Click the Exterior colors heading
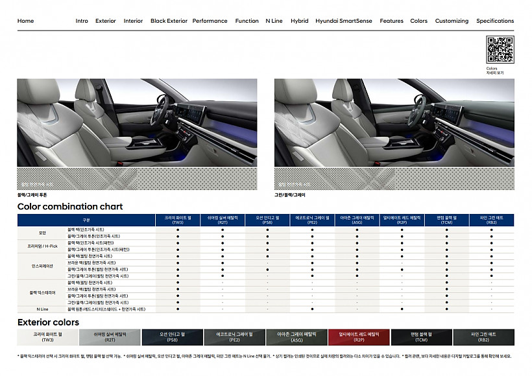 [x=48, y=322]
